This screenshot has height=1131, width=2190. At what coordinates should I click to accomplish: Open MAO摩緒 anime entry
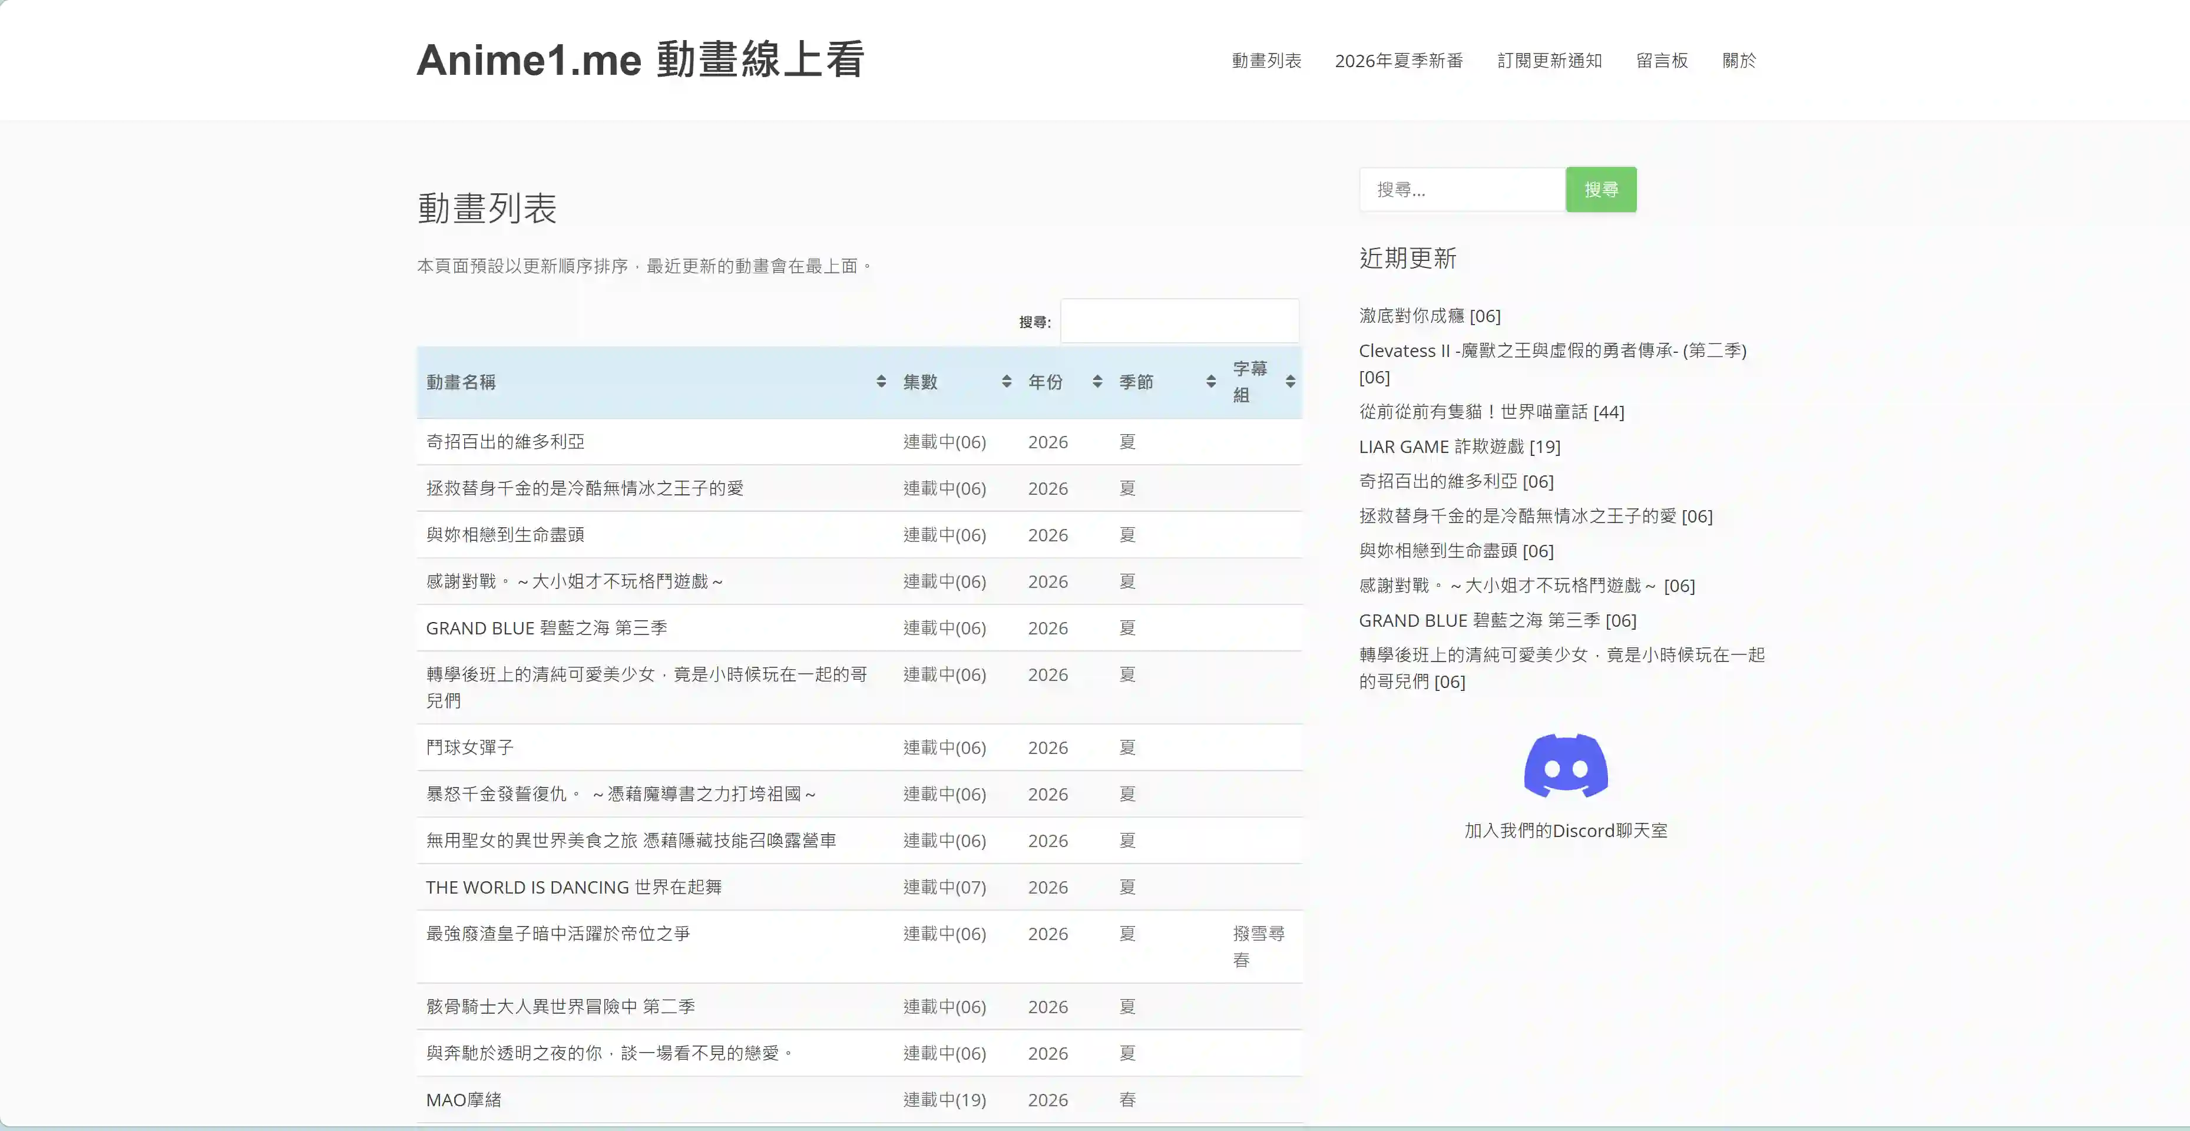[x=464, y=1100]
